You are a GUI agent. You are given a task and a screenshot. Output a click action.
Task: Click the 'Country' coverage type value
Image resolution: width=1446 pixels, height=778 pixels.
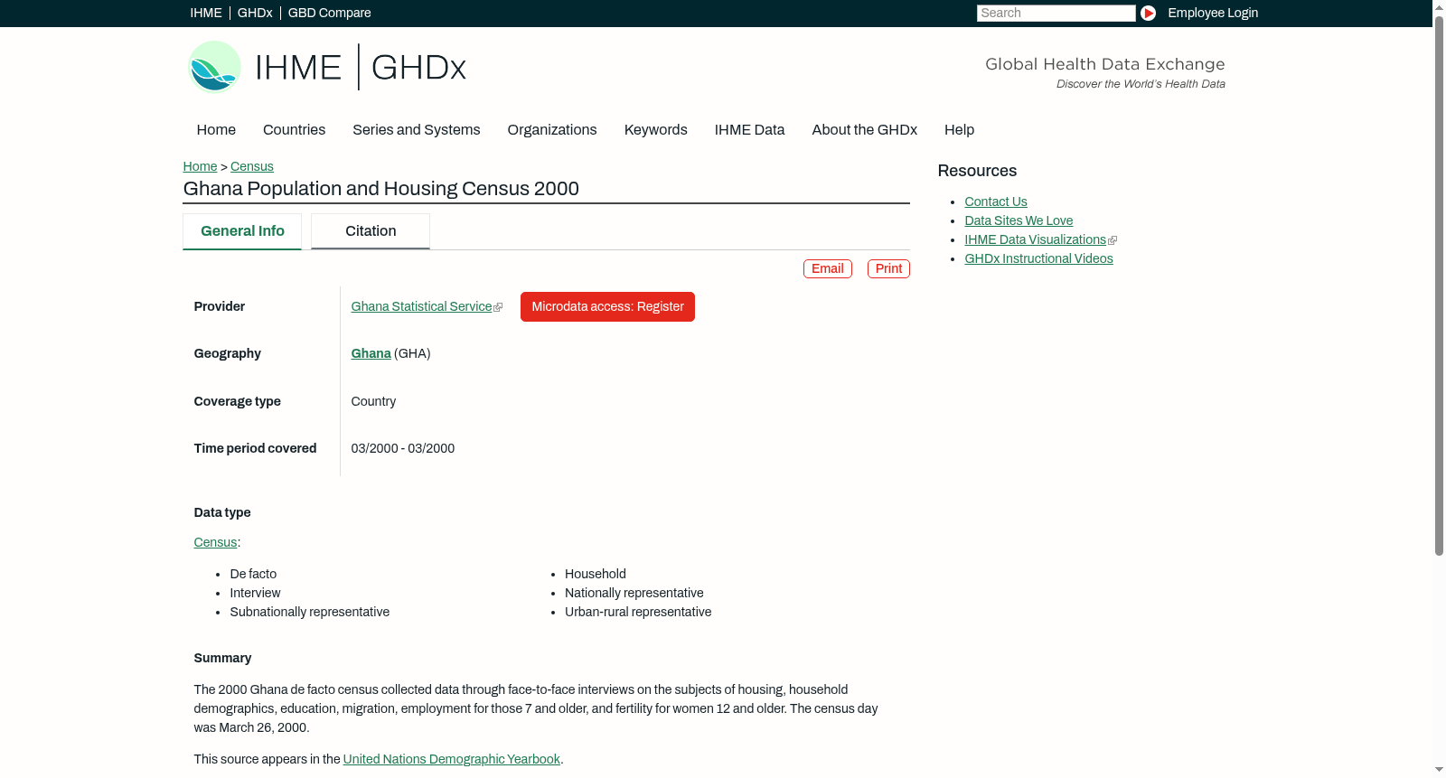tap(373, 401)
